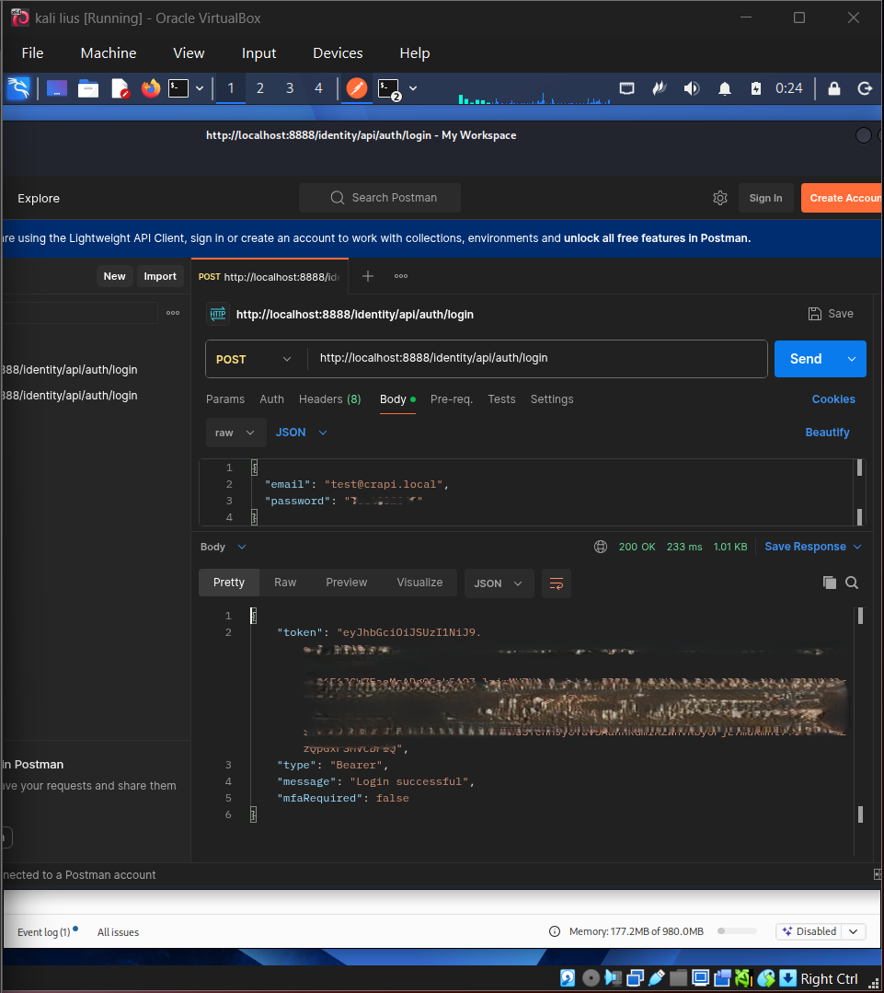Click the Save floppy icon
Viewport: 884px width, 993px height.
tap(814, 314)
